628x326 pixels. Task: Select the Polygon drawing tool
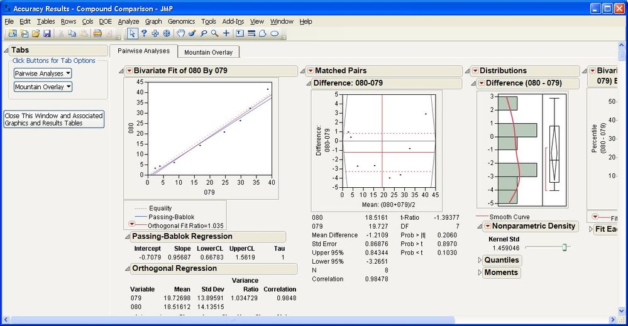262,33
